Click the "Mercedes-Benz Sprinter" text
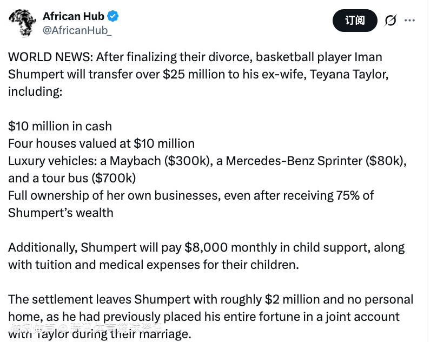Image resolution: width=437 pixels, height=342 pixels. pos(294,161)
